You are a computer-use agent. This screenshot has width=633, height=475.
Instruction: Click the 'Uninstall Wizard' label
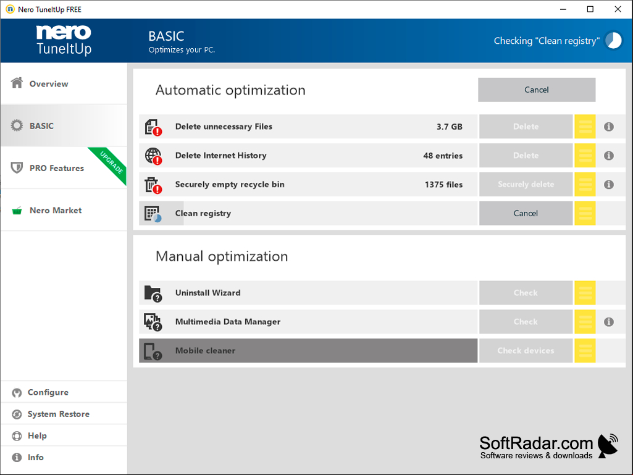[208, 293]
